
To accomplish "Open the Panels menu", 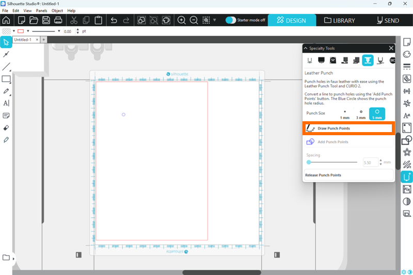I will [41, 10].
